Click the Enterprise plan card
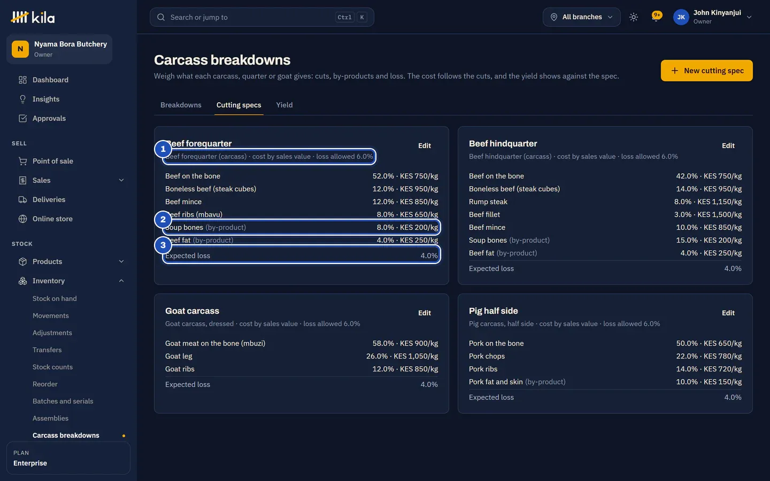 point(68,458)
